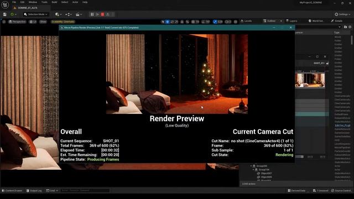The image size is (354, 199).
Task: Click the sequencer shot thumbnail
Action: coord(310,80)
